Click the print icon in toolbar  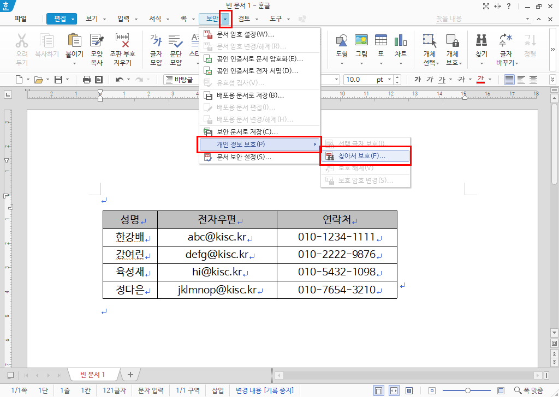coord(87,80)
